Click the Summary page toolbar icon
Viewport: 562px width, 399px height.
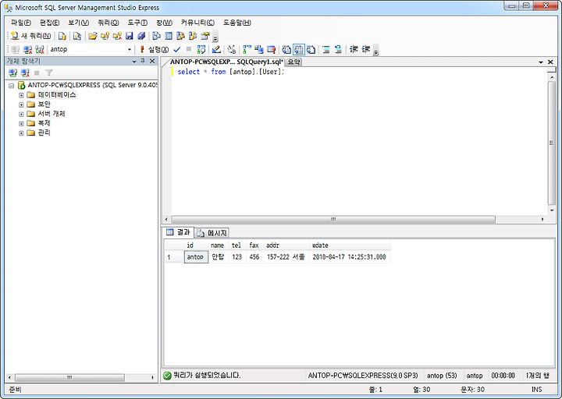[x=169, y=36]
